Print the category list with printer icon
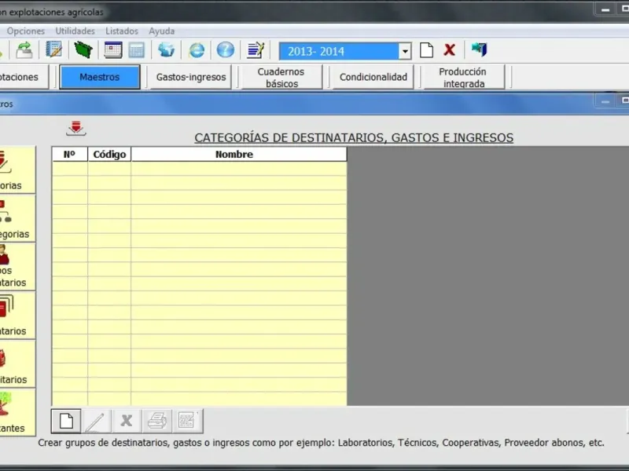This screenshot has height=471, width=629. pos(156,421)
